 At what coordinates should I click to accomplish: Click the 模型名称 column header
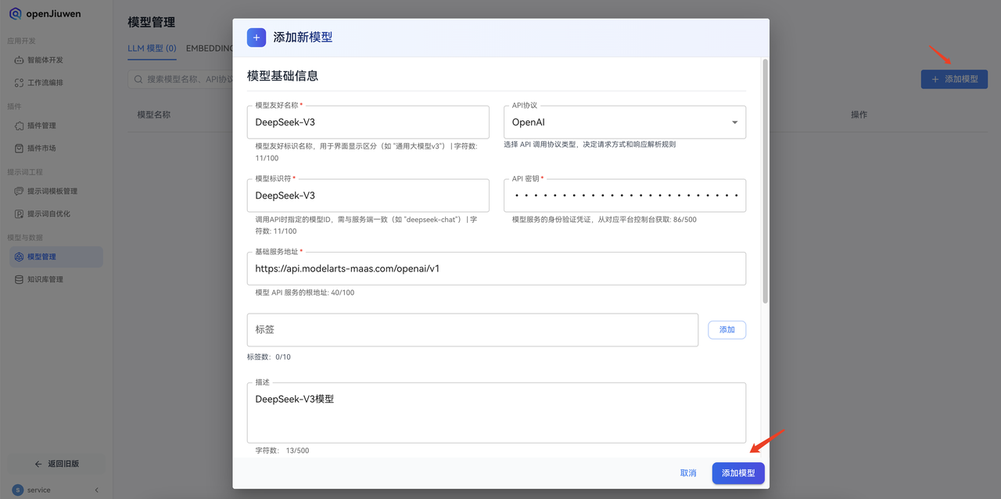point(154,114)
